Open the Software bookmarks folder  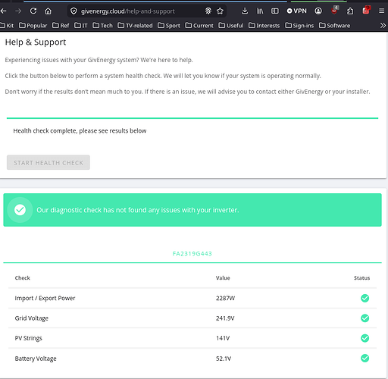pyautogui.click(x=334, y=26)
